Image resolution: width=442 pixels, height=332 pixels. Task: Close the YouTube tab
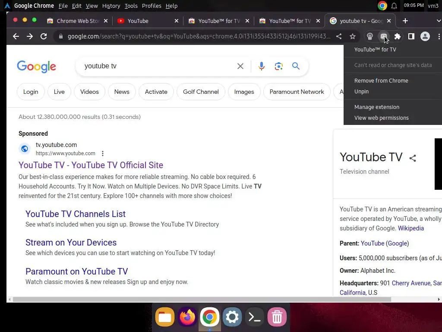tap(177, 21)
